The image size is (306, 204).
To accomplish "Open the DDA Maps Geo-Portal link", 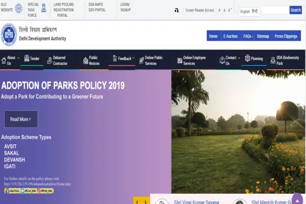I will coord(97,7).
